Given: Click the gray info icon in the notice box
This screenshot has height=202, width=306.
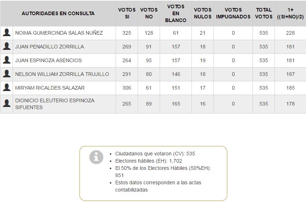Looking at the screenshot, I should [96, 157].
